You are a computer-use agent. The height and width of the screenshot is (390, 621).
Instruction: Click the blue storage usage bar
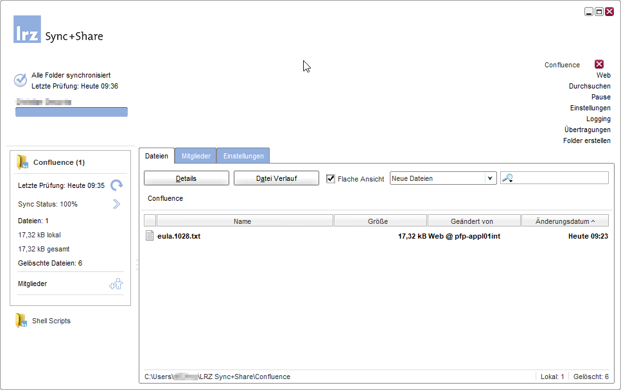click(x=71, y=112)
